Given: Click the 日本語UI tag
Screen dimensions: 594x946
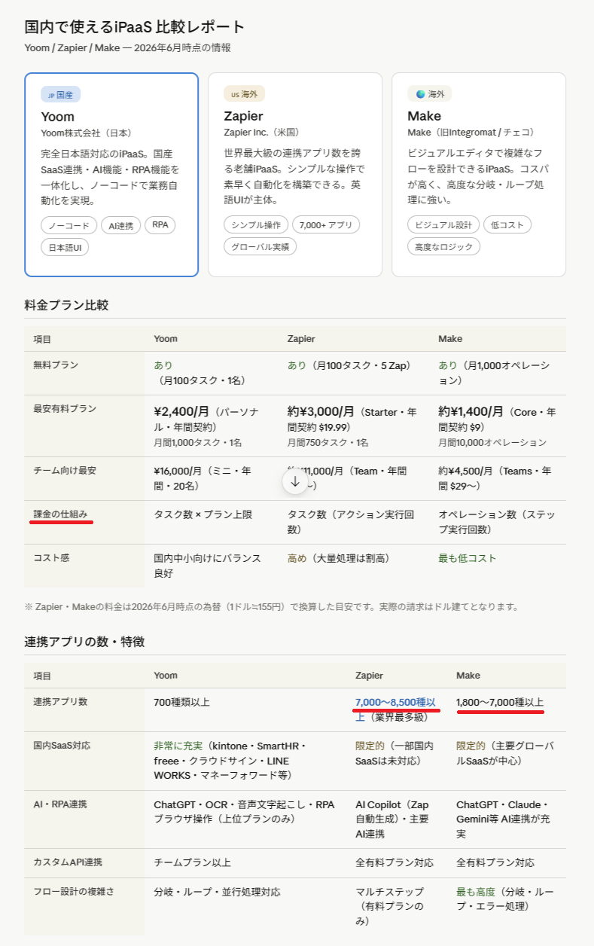Looking at the screenshot, I should 65,247.
